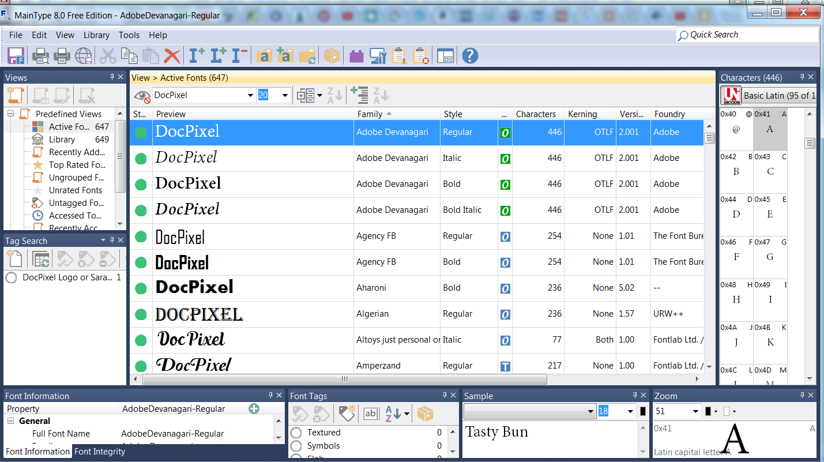
Task: Open the View menu
Action: (x=65, y=35)
